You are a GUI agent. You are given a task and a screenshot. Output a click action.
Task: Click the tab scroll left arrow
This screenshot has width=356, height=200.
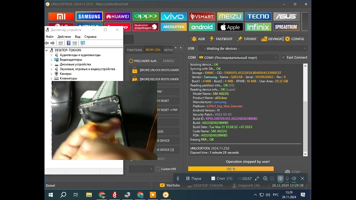pyautogui.click(x=175, y=48)
